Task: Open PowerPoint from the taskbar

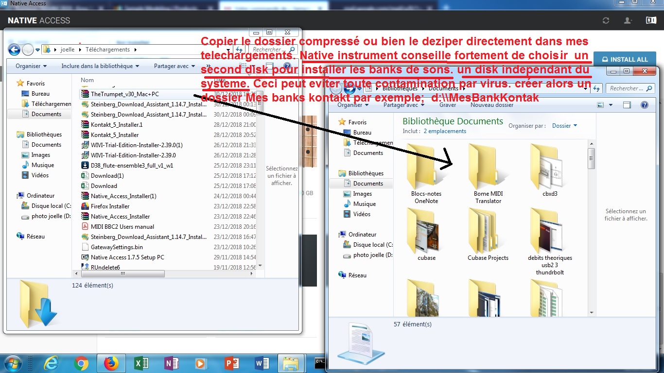Action: 231,363
